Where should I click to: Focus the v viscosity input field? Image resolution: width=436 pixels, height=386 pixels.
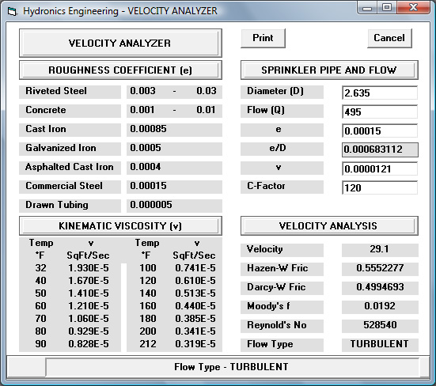pyautogui.click(x=380, y=168)
